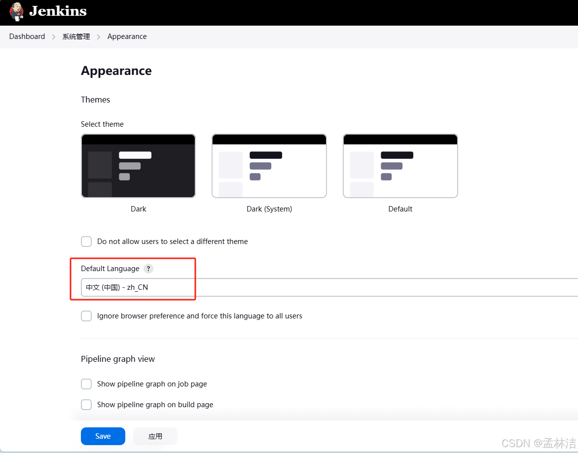Image resolution: width=578 pixels, height=453 pixels.
Task: Click the Jenkins butler logo icon
Action: [17, 11]
